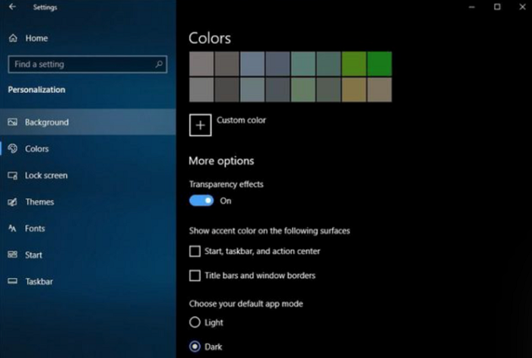The image size is (532, 358).
Task: Select the Dark app mode
Action: click(195, 347)
